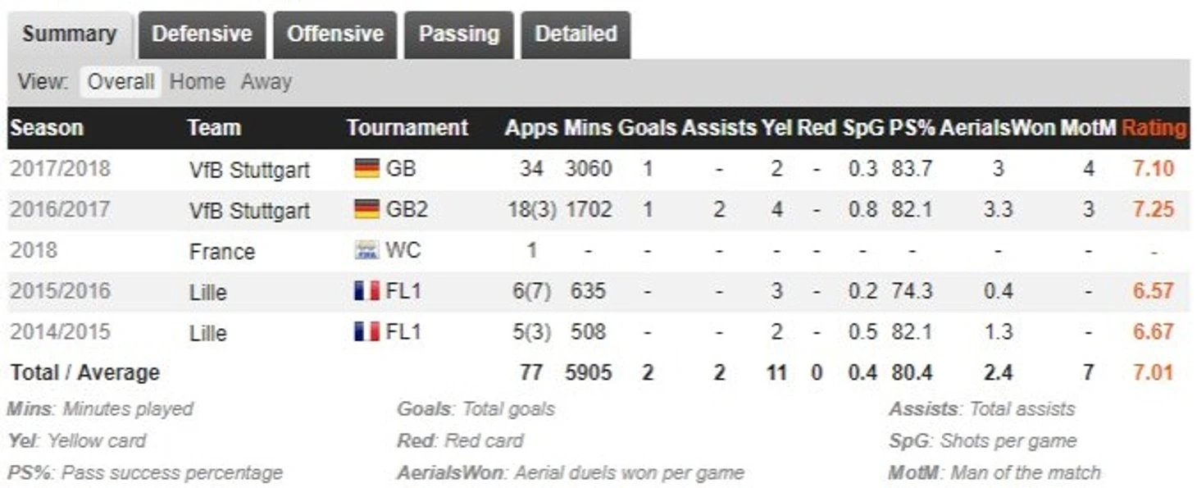Click the VfB Stuttgart link for 2017/2018
1197x488 pixels.
[x=249, y=170]
